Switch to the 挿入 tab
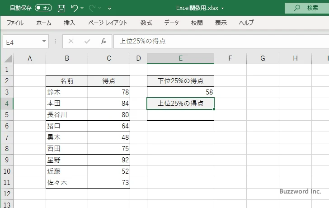 tap(70, 23)
